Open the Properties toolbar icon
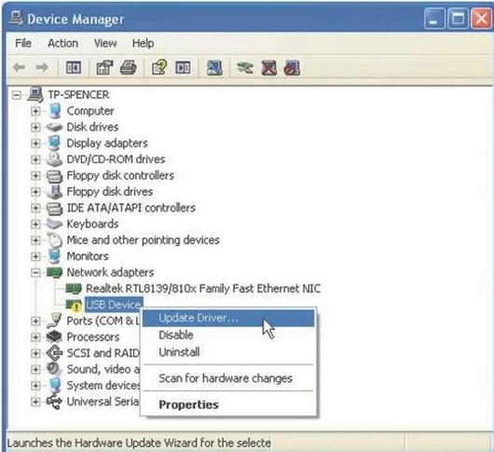Screen dimensions: 494x452 point(104,68)
